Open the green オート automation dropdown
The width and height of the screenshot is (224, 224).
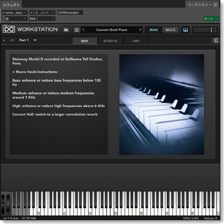pyautogui.click(x=211, y=19)
